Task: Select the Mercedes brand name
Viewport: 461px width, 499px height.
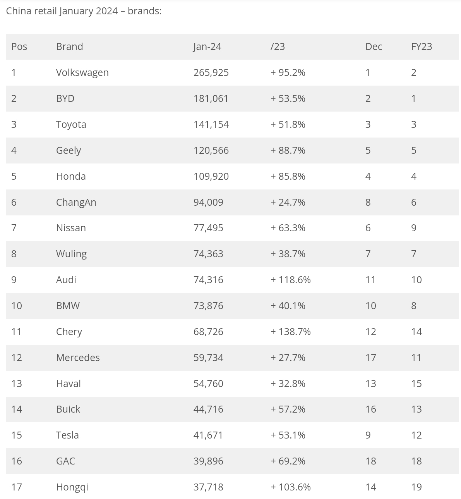Action: [x=78, y=358]
